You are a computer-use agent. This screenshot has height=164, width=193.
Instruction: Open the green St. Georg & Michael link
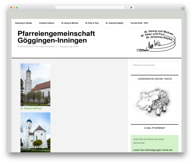31,109
